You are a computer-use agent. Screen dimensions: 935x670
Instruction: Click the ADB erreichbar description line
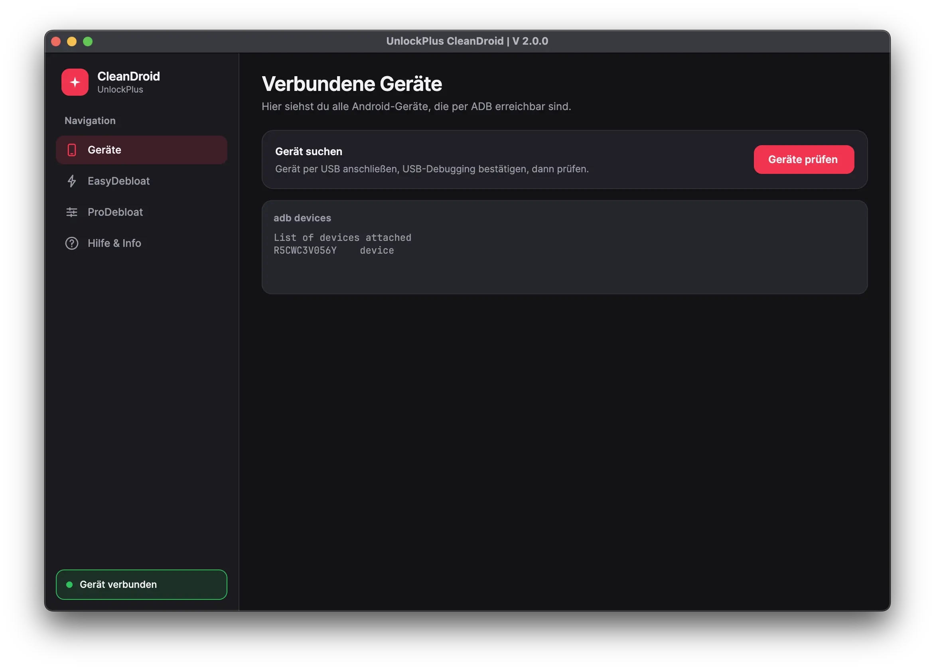click(416, 106)
